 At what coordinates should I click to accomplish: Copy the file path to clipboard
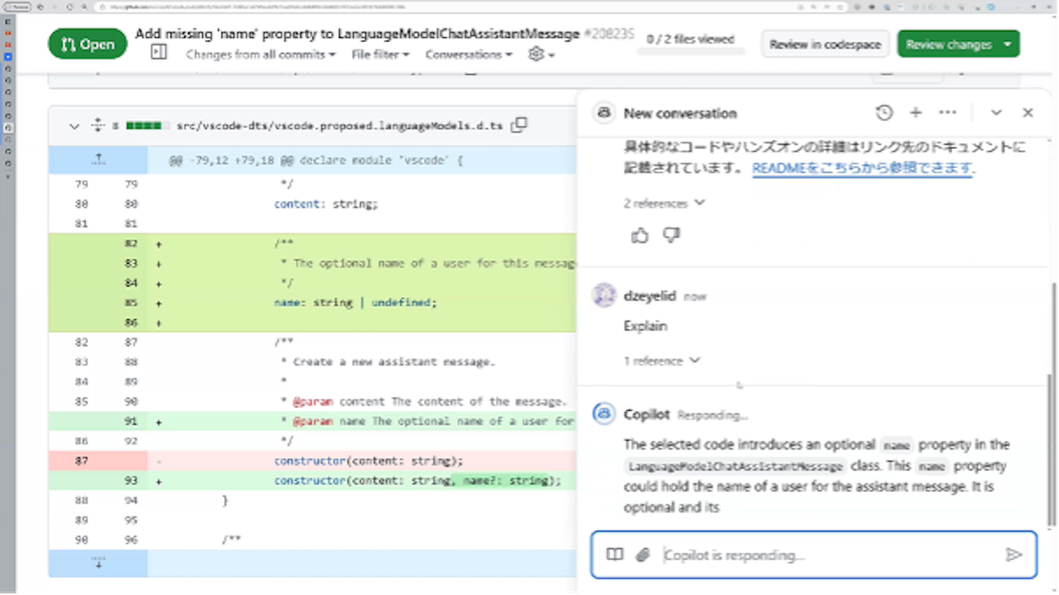(519, 125)
